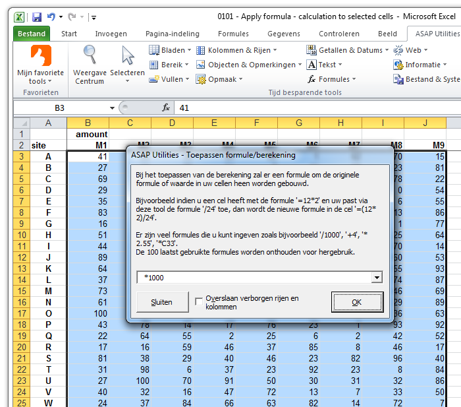Switch to the Gegevens tab
Image resolution: width=461 pixels, height=407 pixels.
[284, 34]
